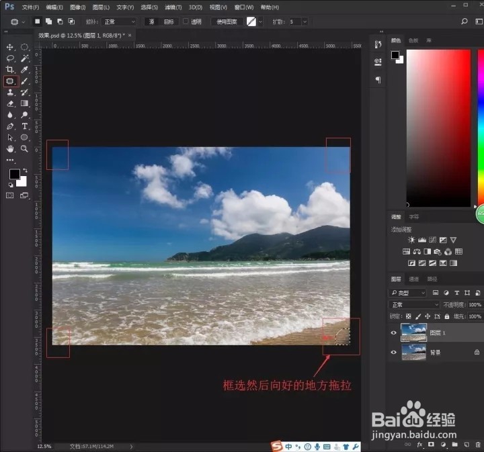Screen dimensions: 484x452
Task: Choose Add to Selection mode
Action: tap(49, 21)
